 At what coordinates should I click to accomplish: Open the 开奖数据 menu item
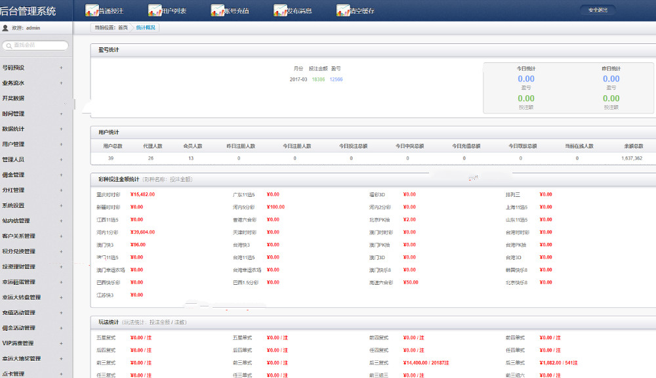pyautogui.click(x=13, y=98)
